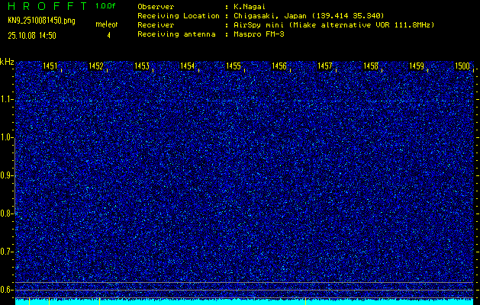Jump to the 1455 time marker
480x305 pixels.
[234, 66]
